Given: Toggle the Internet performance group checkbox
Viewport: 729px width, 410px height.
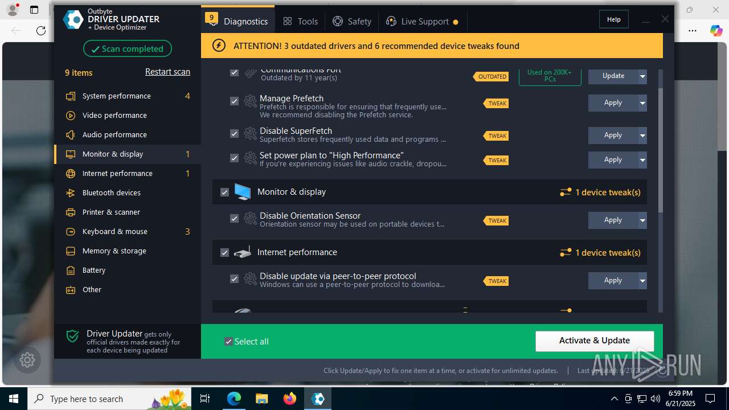Looking at the screenshot, I should tap(224, 253).
